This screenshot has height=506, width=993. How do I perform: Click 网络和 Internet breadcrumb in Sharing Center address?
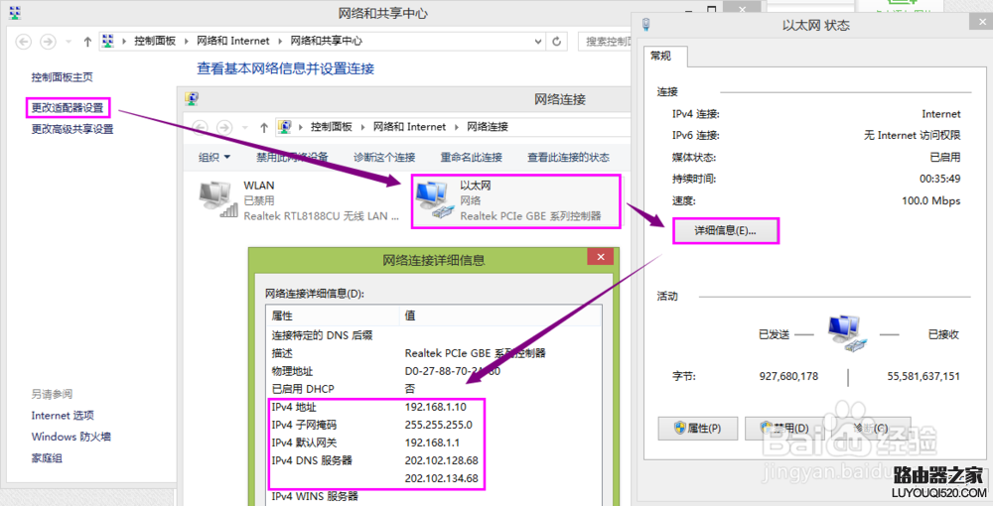tap(233, 41)
